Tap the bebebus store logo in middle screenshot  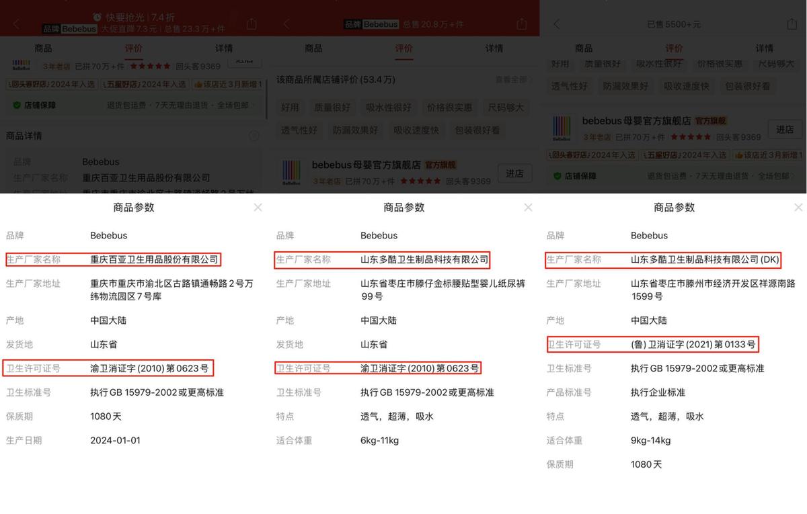click(291, 173)
